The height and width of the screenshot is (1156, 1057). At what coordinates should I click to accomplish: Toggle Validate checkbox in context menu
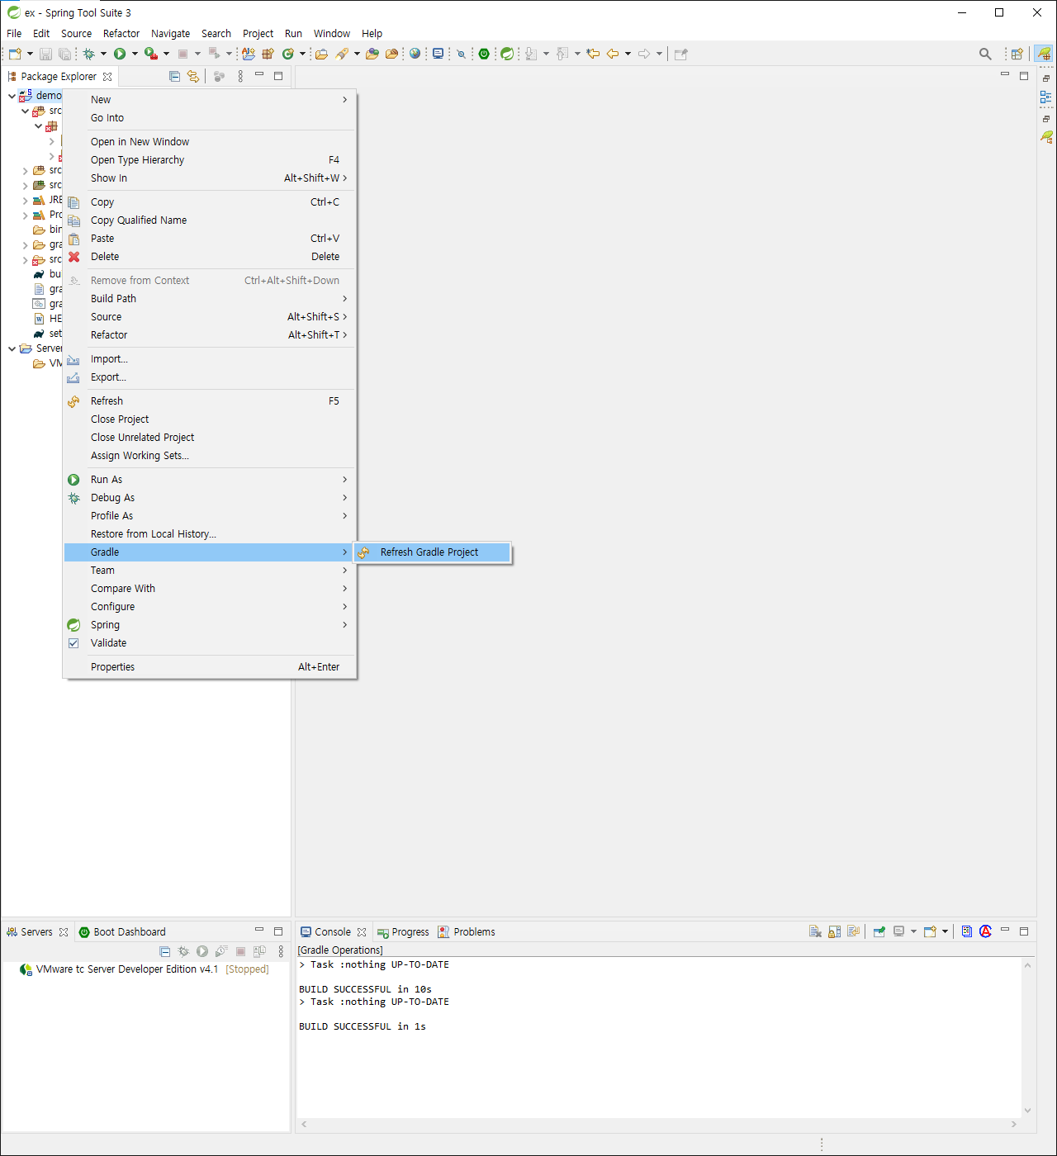point(73,643)
